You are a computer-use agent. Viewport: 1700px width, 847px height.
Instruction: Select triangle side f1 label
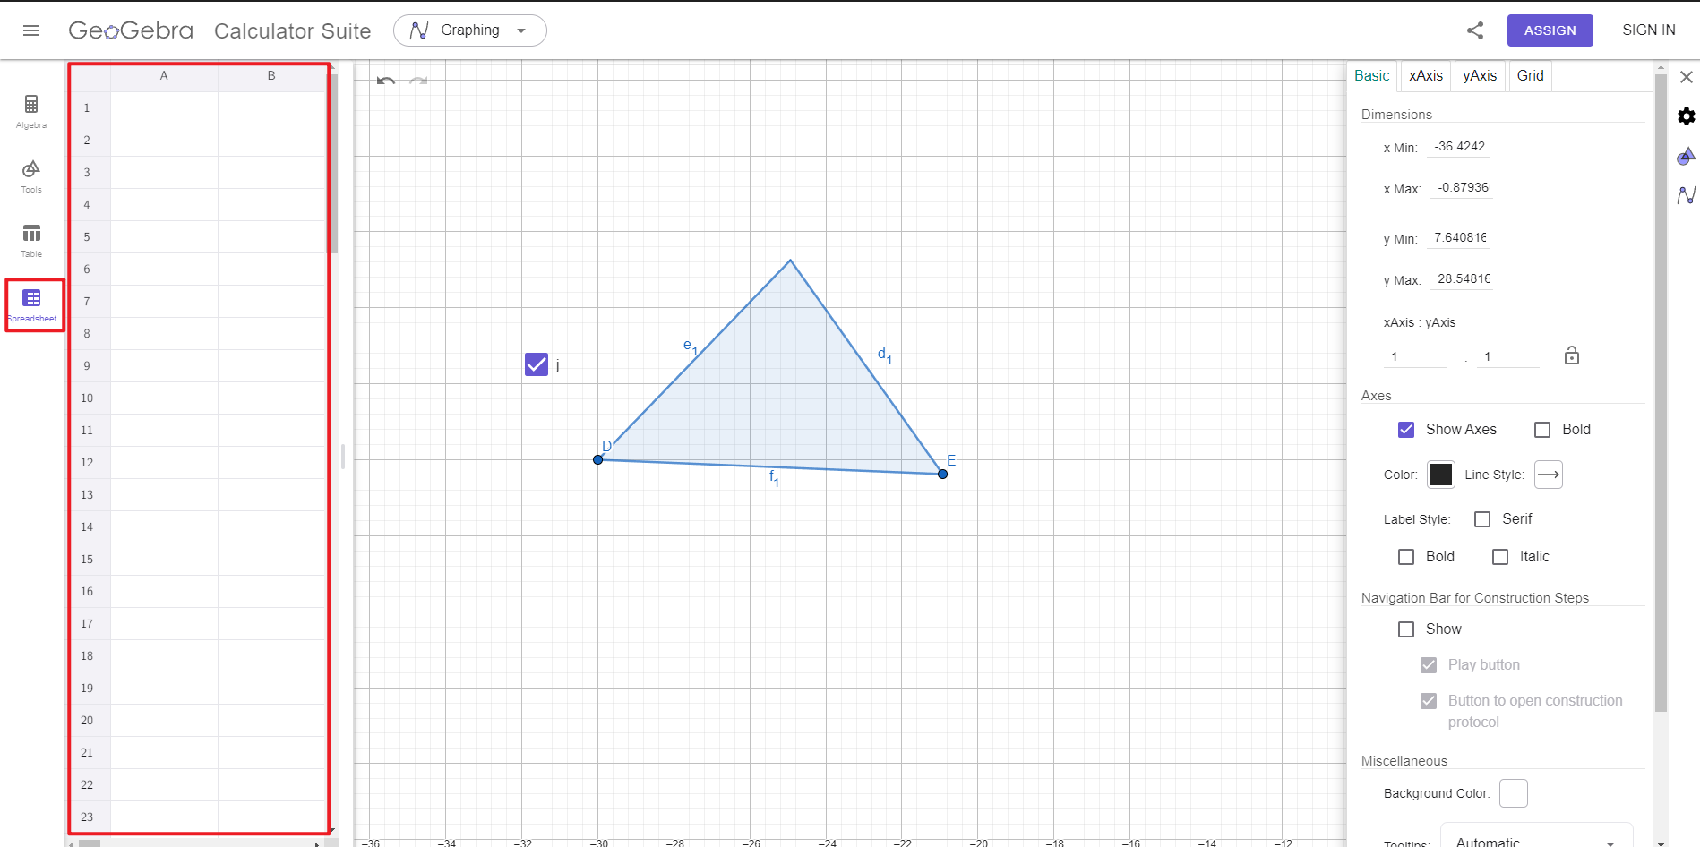[x=774, y=478]
